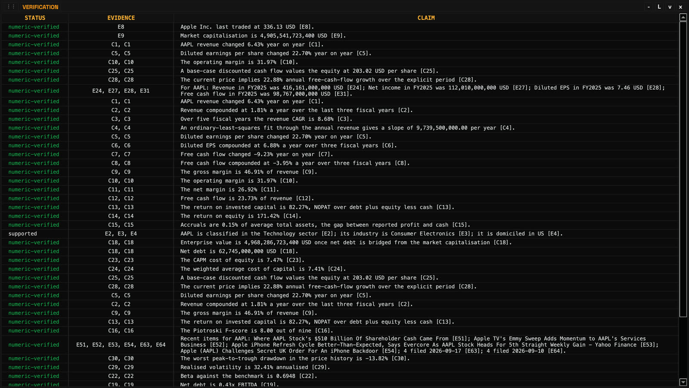Viewport: 689px width, 388px height.
Task: Select evidence cell 'E9'
Action: pyautogui.click(x=121, y=36)
